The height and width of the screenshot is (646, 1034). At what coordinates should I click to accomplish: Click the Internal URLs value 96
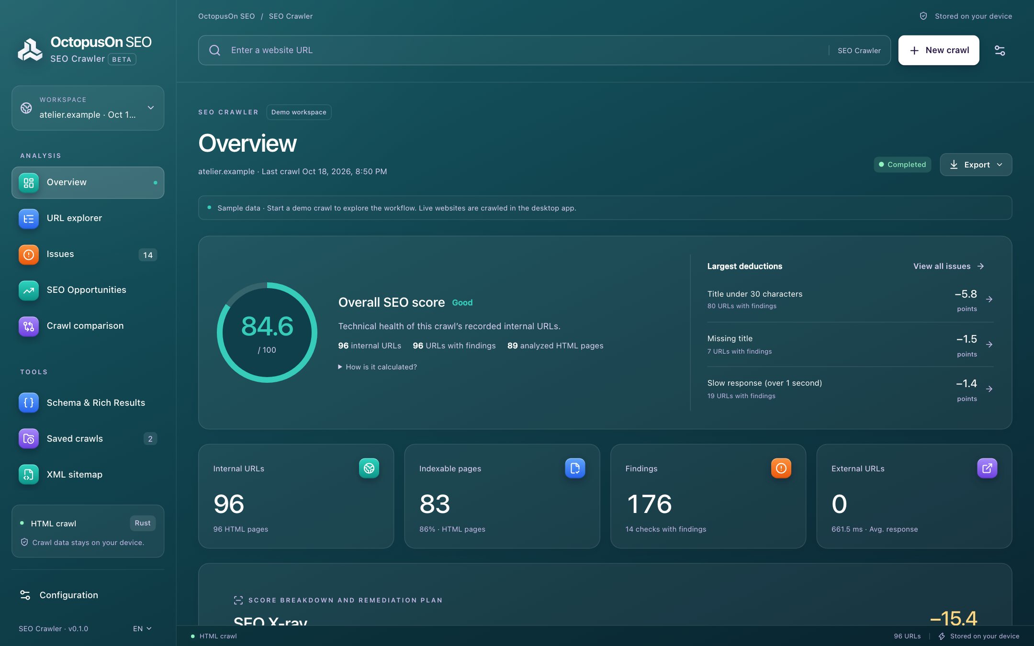(x=229, y=504)
